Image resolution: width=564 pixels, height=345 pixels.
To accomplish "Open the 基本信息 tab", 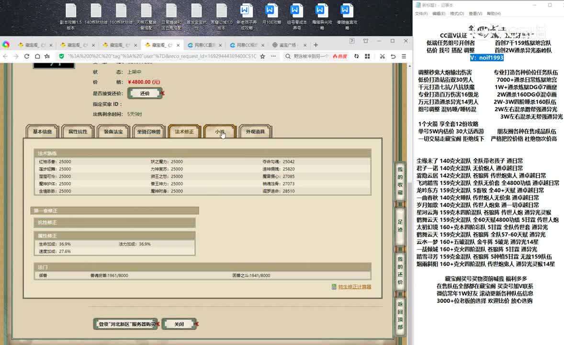I will click(43, 131).
